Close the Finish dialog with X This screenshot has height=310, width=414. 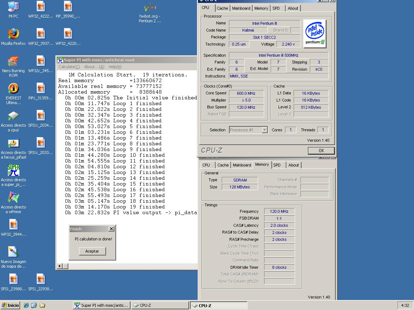coord(111,229)
